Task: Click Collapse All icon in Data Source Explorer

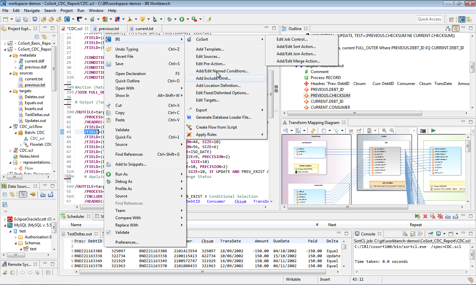Action: [x=5, y=194]
